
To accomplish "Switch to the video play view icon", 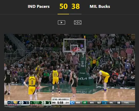I will (62, 22).
